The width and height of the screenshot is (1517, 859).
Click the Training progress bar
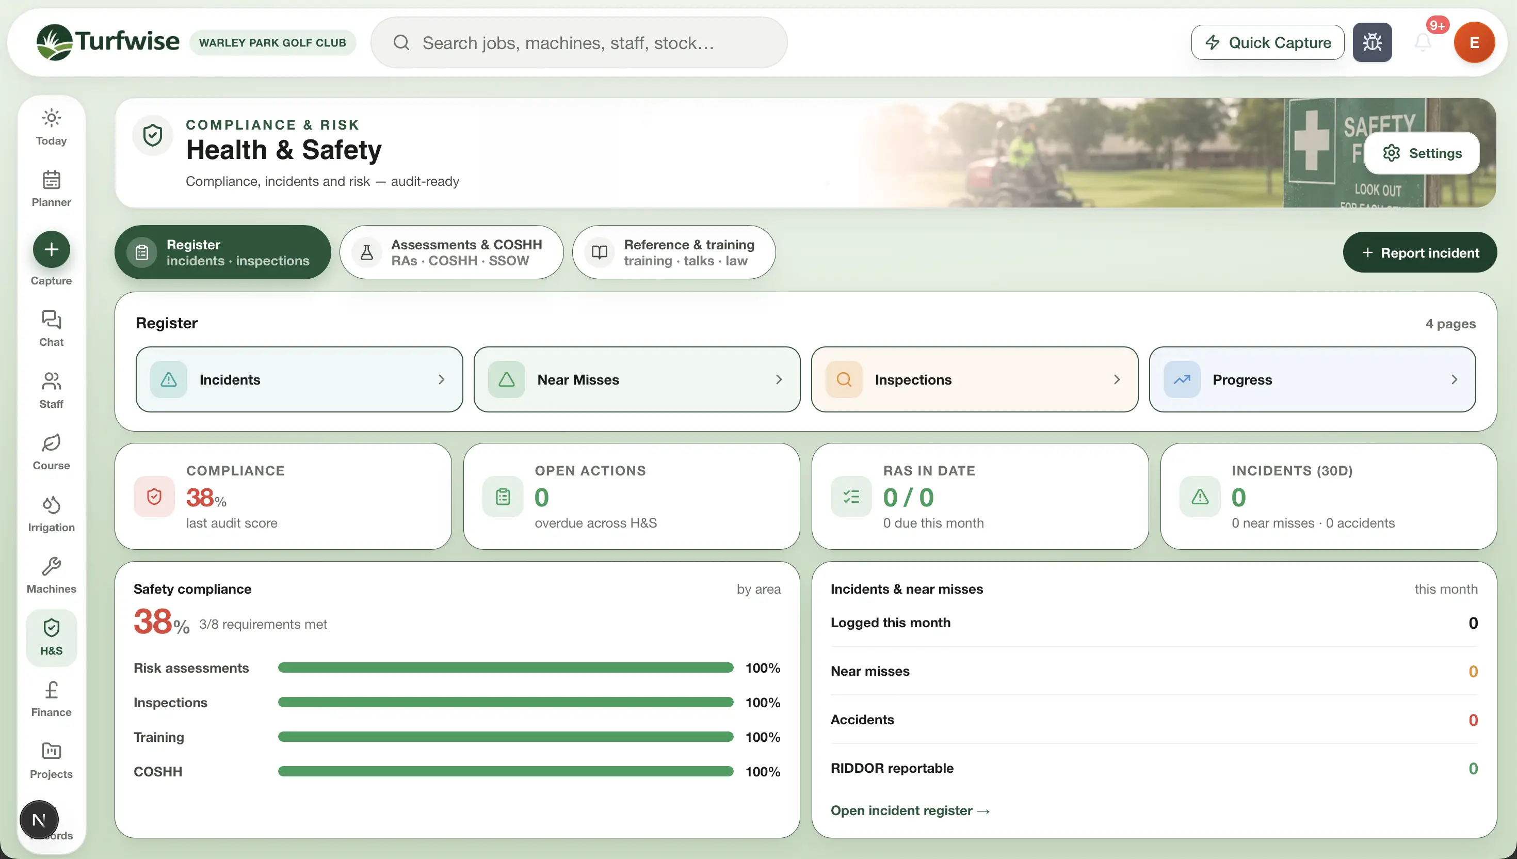pos(505,737)
